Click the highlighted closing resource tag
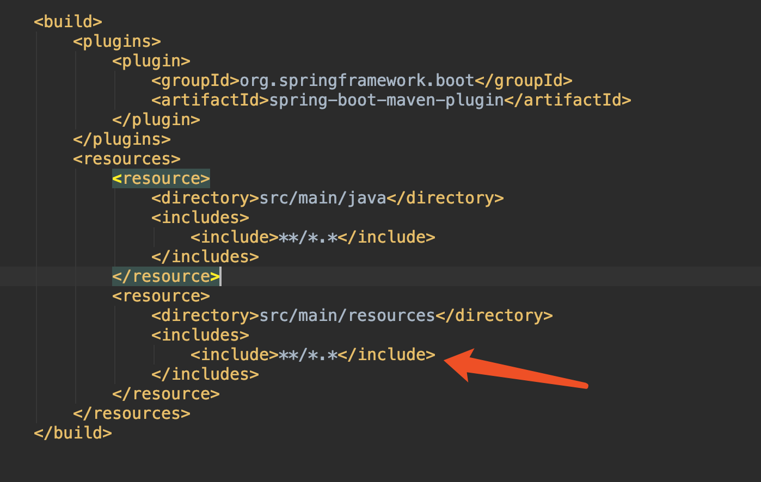The width and height of the screenshot is (761, 482). click(166, 276)
